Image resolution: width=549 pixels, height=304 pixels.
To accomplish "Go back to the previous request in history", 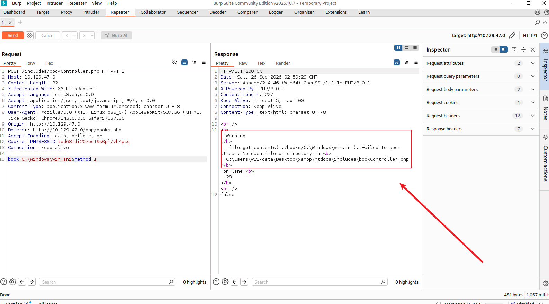I will 67,35.
